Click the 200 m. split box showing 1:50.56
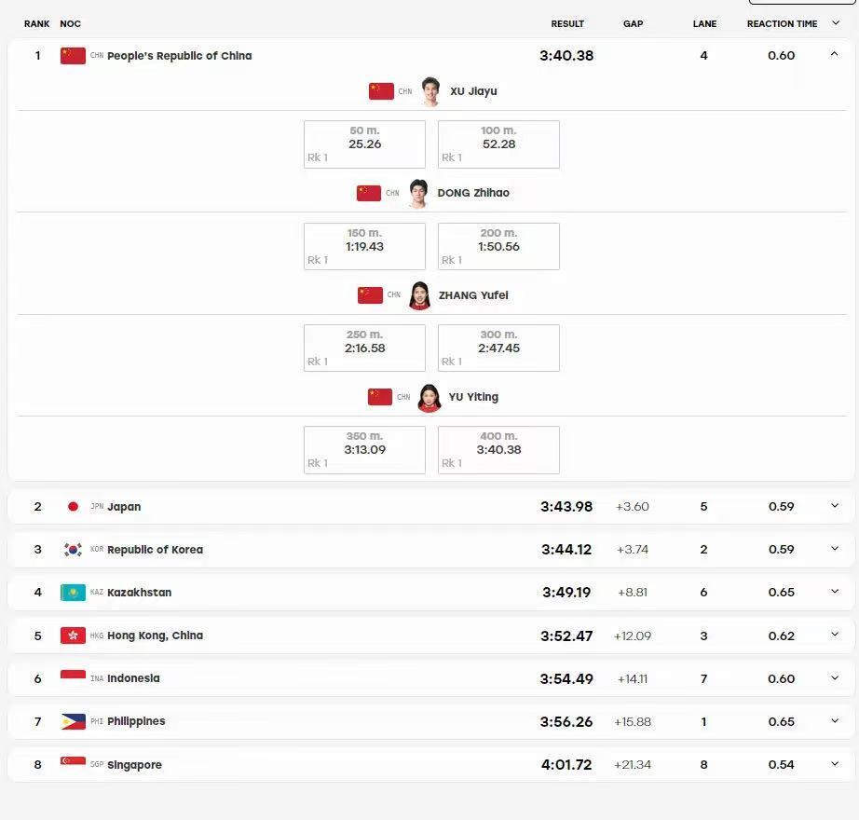The width and height of the screenshot is (859, 820). point(498,247)
